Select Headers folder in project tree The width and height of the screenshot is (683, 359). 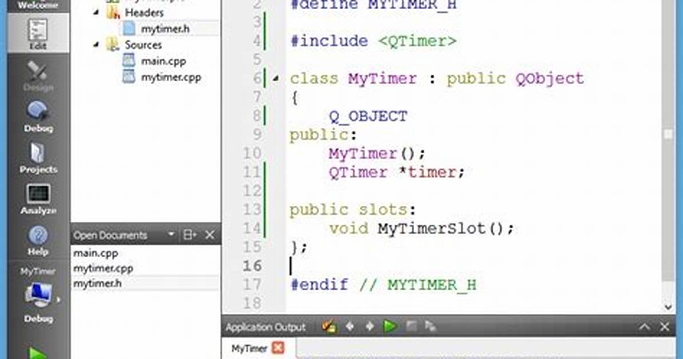pos(144,13)
